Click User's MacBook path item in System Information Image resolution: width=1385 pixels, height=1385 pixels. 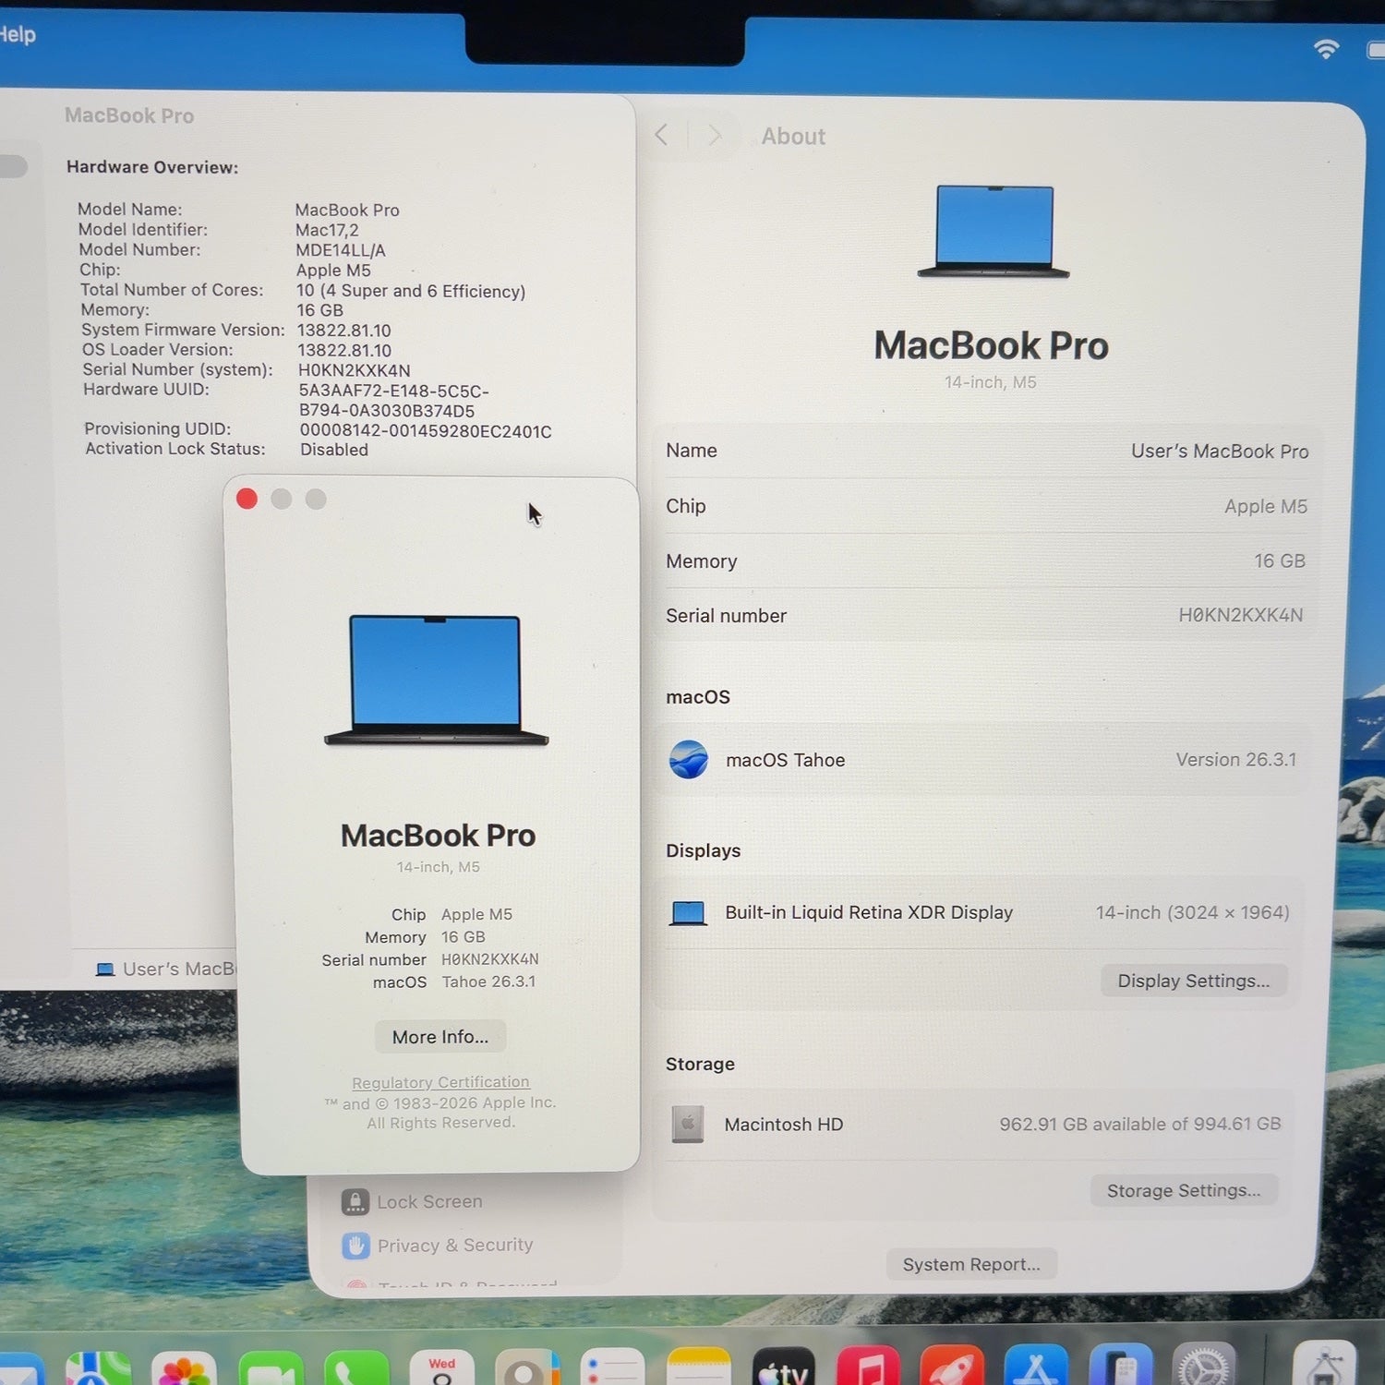pyautogui.click(x=166, y=969)
